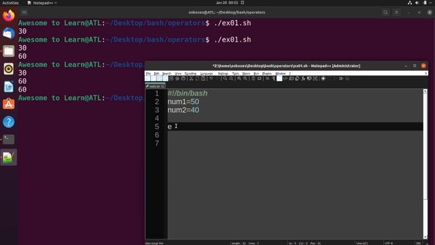Click the Replace icon next to Find
Image resolution: width=435 pixels, height=245 pixels.
click(x=231, y=79)
